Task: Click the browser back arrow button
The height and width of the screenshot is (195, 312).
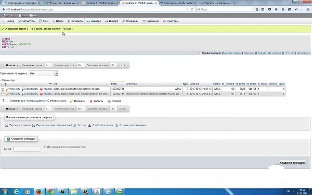Action: pos(4,9)
